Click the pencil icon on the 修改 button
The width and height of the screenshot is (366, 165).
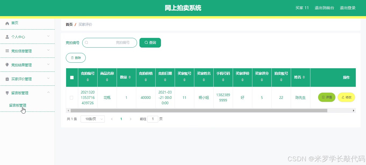pos(343,97)
